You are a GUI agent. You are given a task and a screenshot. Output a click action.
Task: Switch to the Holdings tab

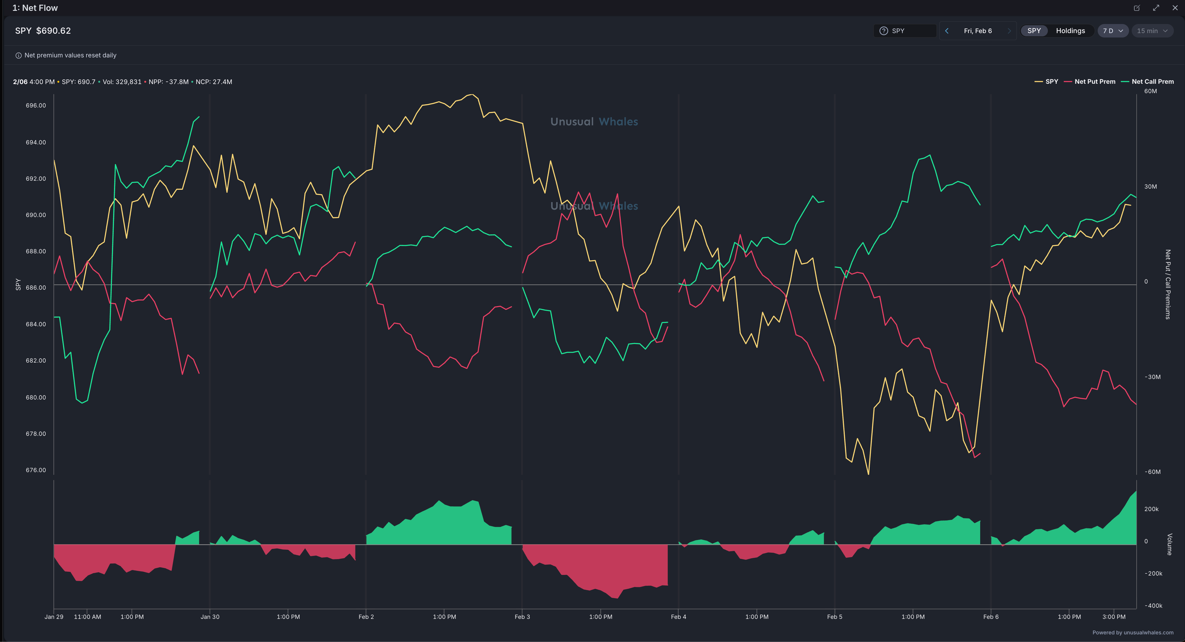[x=1070, y=31]
